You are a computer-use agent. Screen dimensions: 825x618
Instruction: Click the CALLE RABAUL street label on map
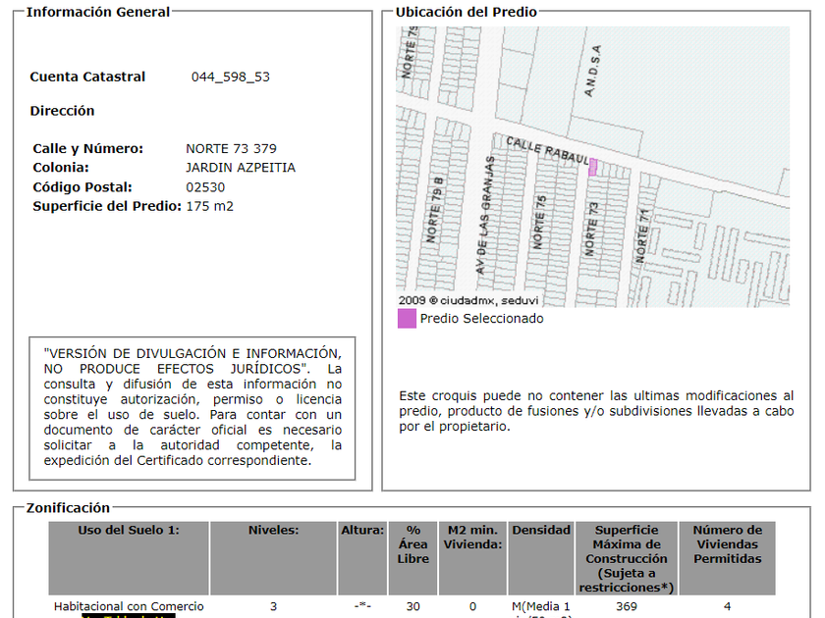coord(547,150)
